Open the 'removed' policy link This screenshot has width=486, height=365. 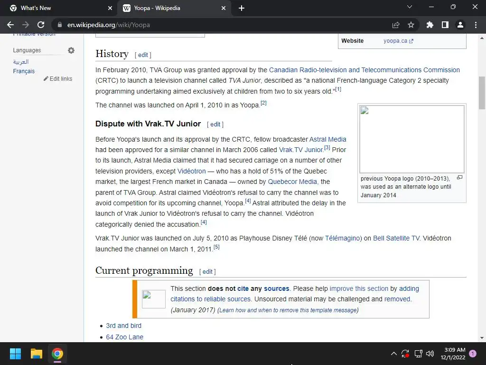click(x=397, y=299)
